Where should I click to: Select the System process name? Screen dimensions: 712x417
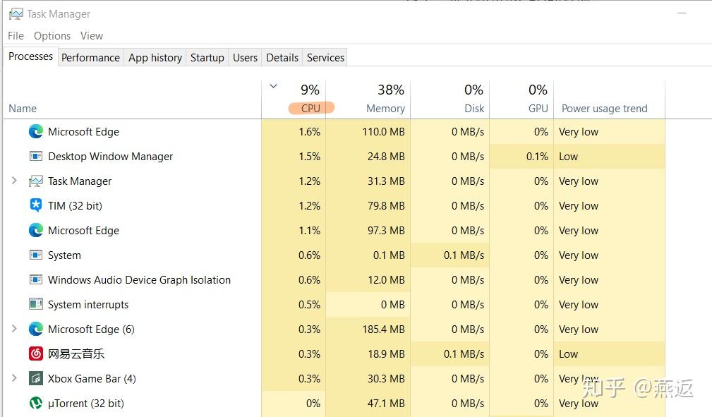[64, 255]
